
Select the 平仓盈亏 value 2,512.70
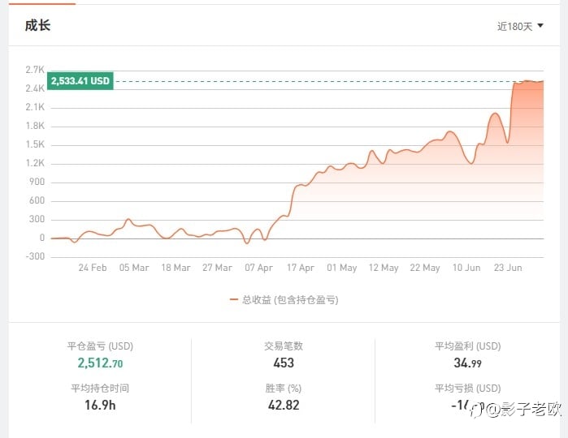(x=100, y=363)
